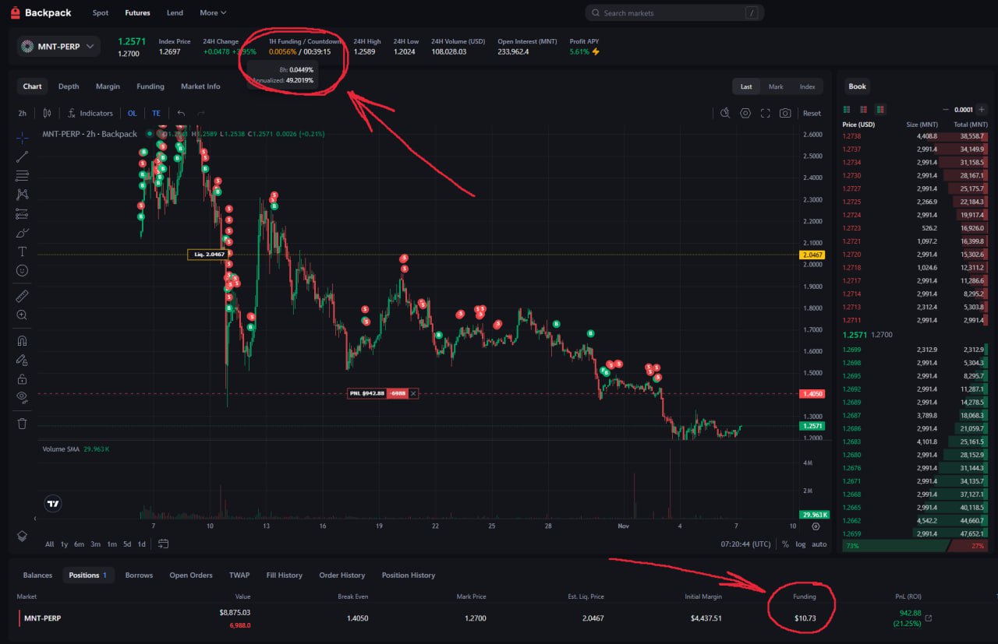Open the go-to-date calendar icon
The height and width of the screenshot is (644, 998).
click(x=164, y=544)
